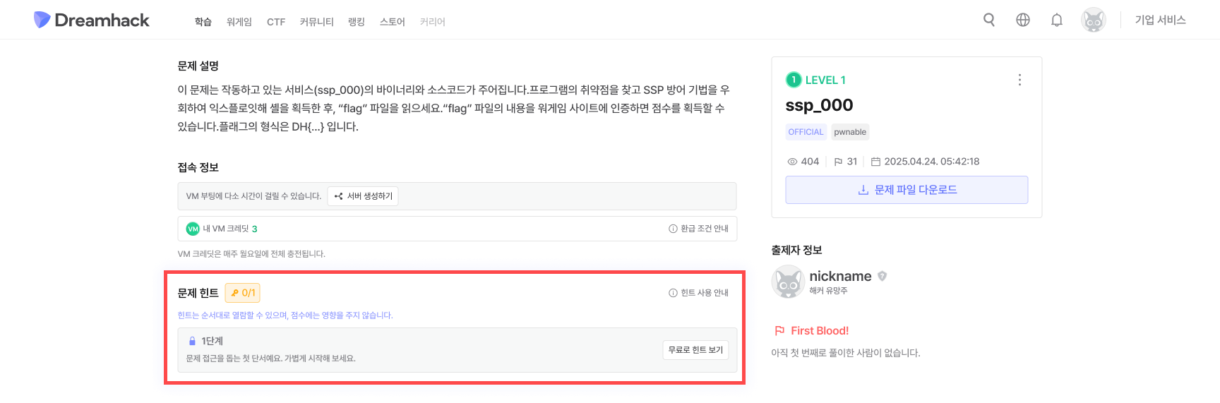Click the Dreamhack logo
Viewport: 1220px width, 403px height.
tap(92, 20)
